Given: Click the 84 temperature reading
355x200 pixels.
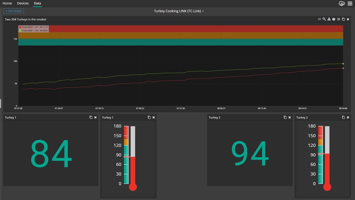Looking at the screenshot, I should [x=51, y=154].
